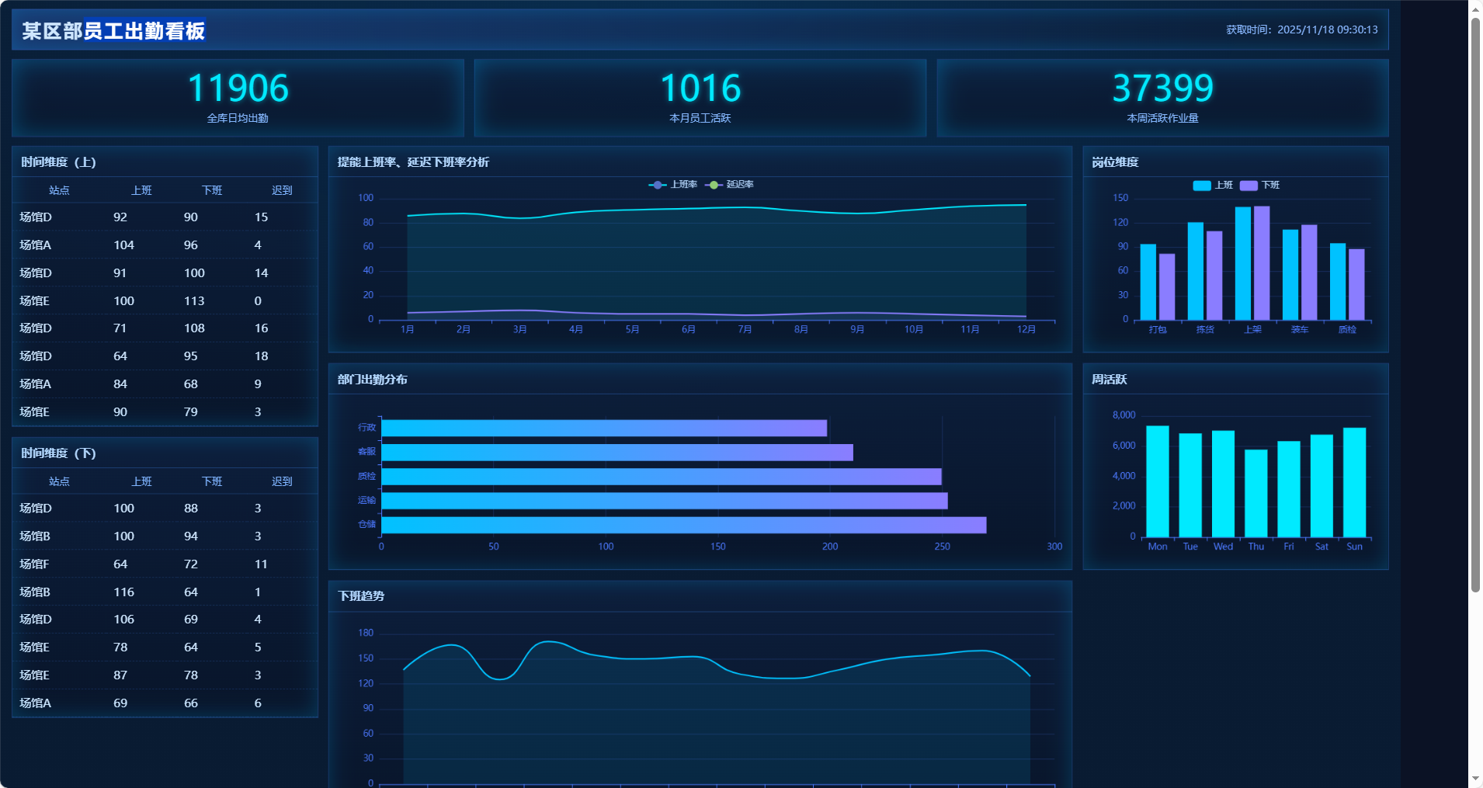Screen dimensions: 1483x788
Task: Click the purple 打包 下班 bar
Action: [x=1167, y=286]
